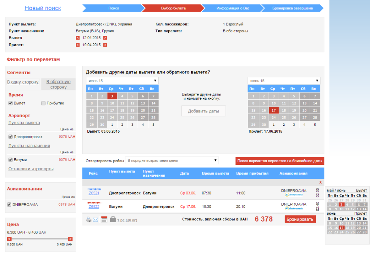The height and width of the screenshot is (253, 370).
Task: Click the envelope email icon
Action: click(x=95, y=220)
